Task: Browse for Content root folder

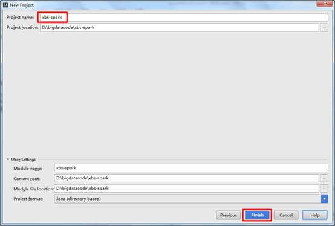Action: [x=324, y=178]
